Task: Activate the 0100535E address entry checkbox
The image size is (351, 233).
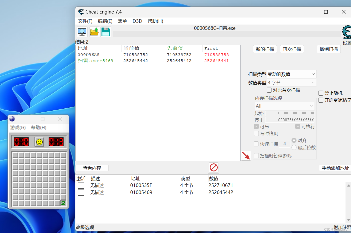Action: coord(81,185)
